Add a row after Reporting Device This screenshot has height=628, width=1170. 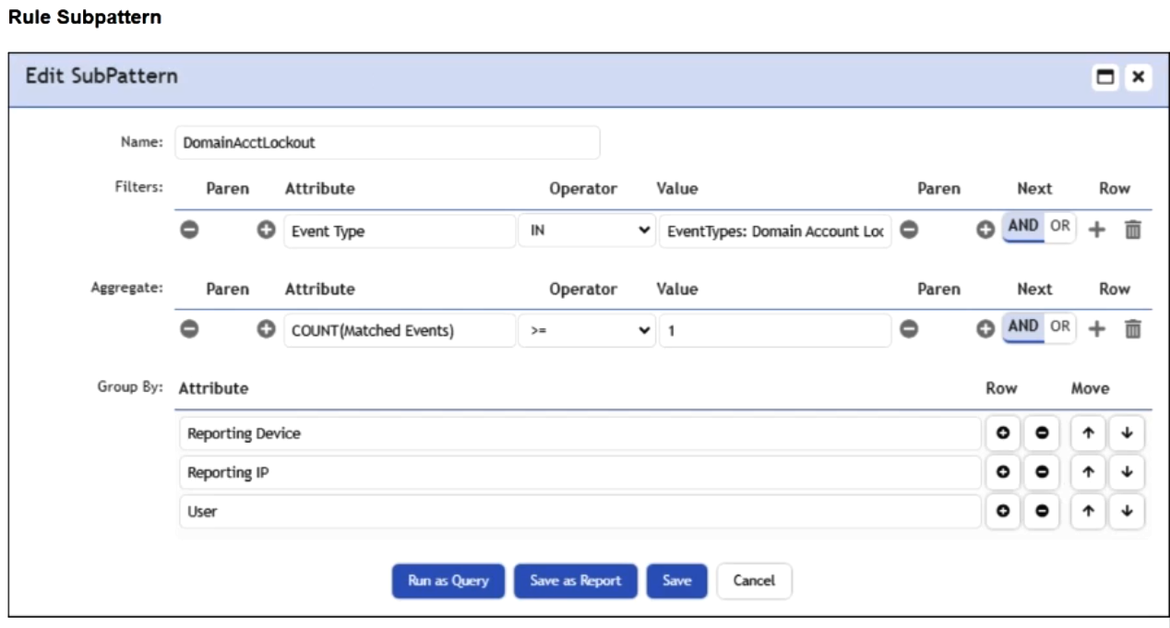(1003, 433)
